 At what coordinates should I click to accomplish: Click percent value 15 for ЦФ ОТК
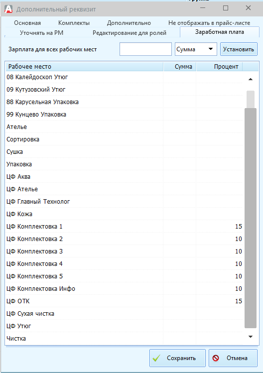pyautogui.click(x=239, y=301)
